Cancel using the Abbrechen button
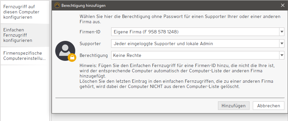 [x=269, y=106]
